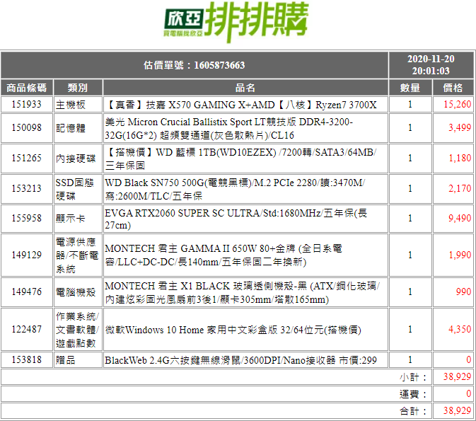Click the date 2020-11-20 20:01:03
The height and width of the screenshot is (421, 476).
[x=431, y=65]
